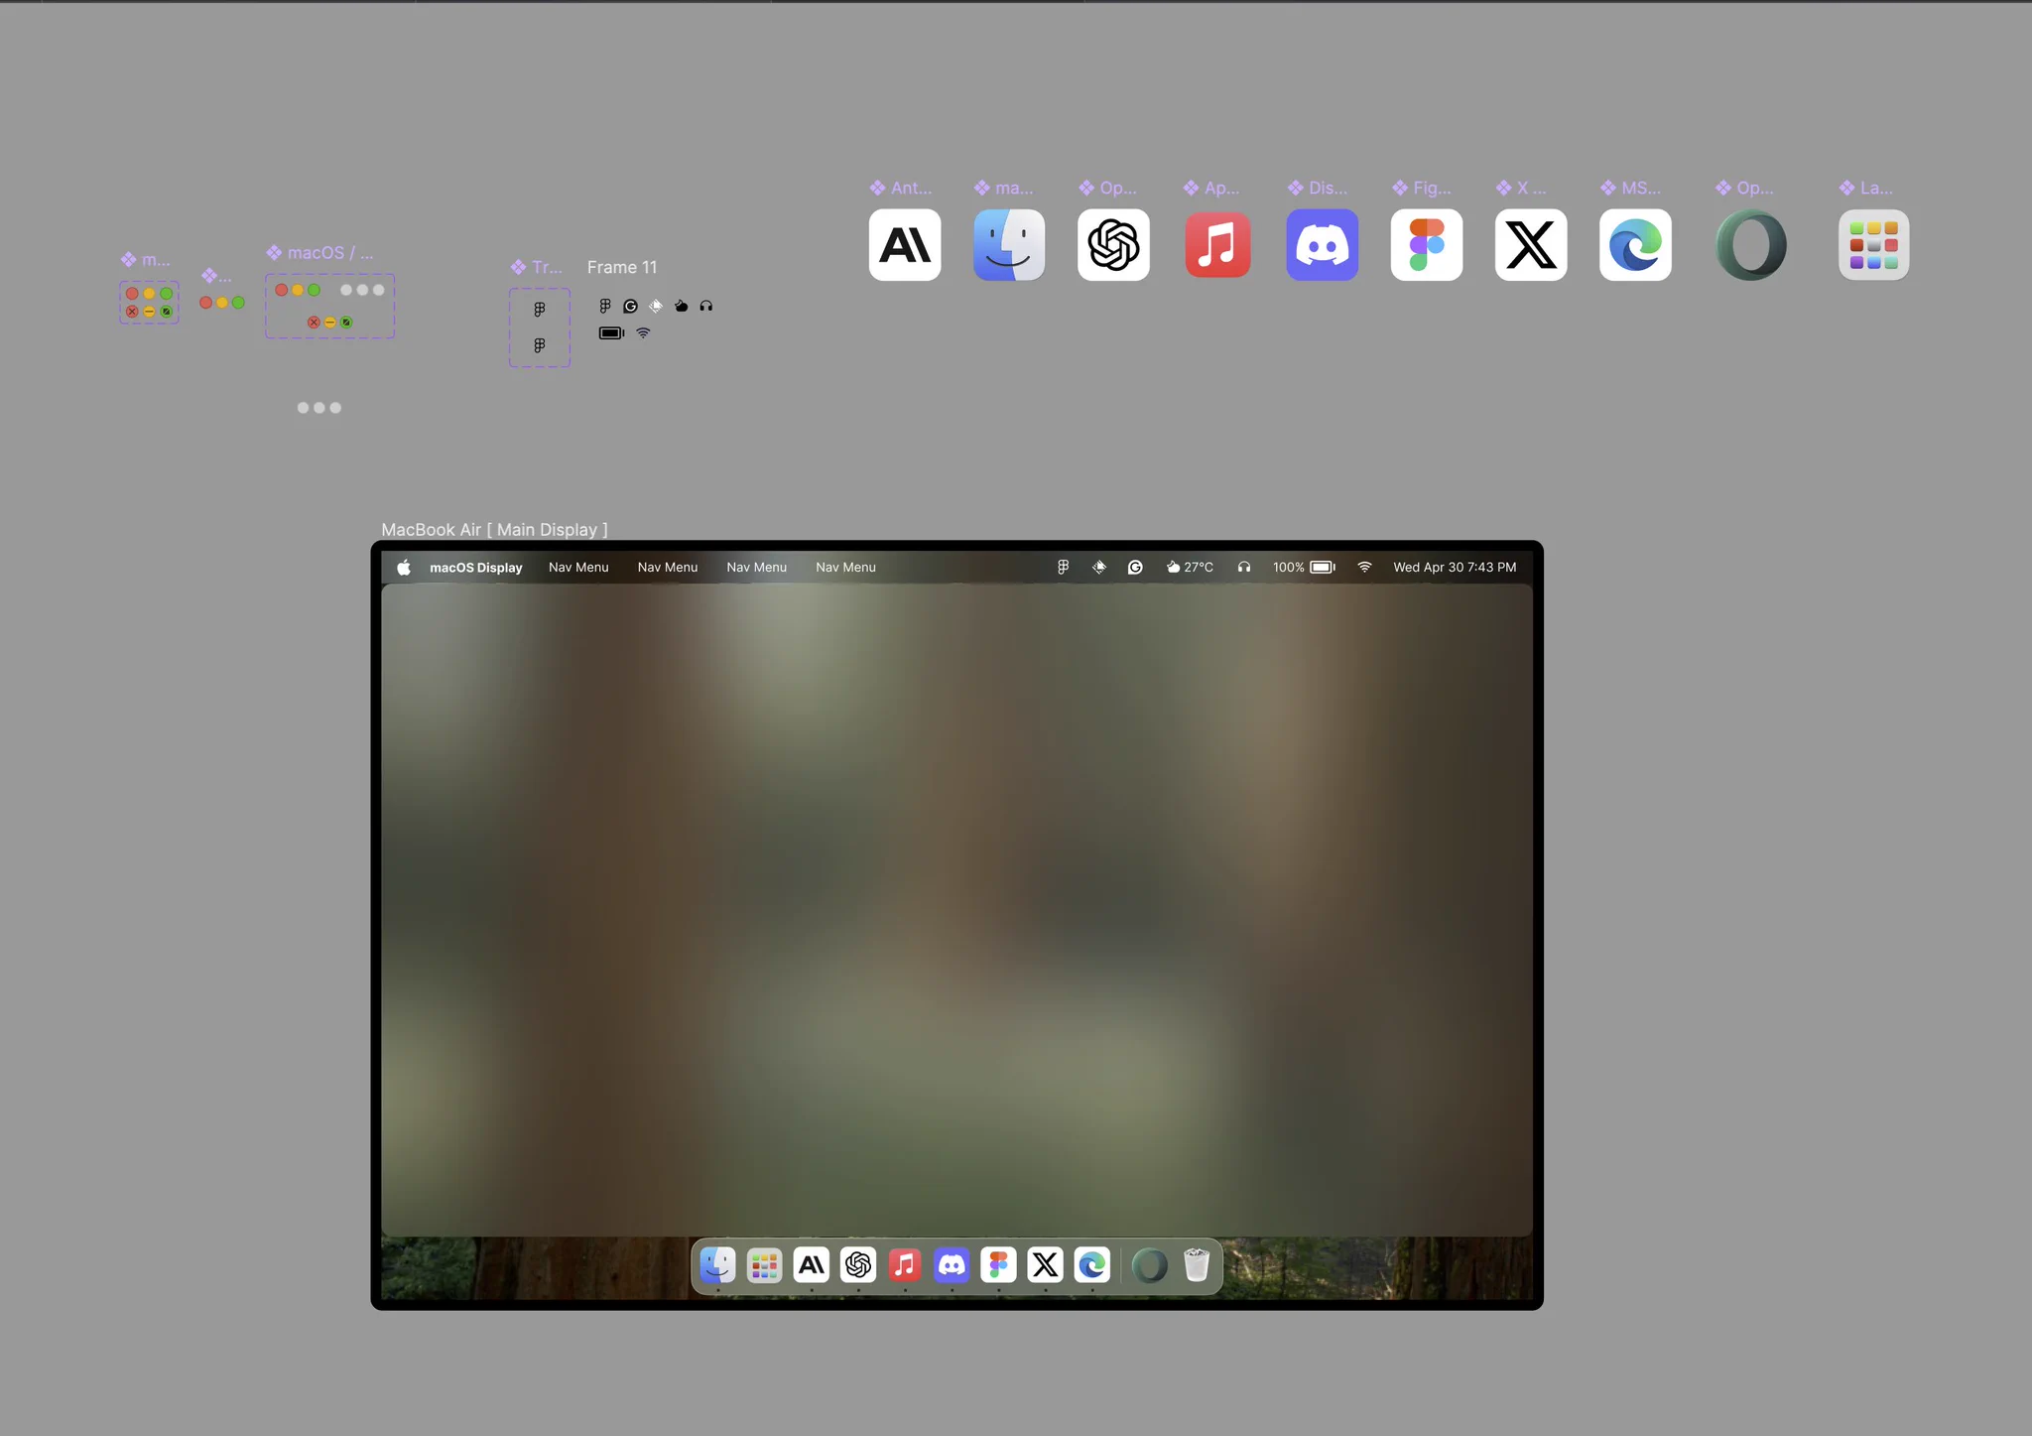
Task: Click the Wed Apr 30 7:43 PM clock
Action: pyautogui.click(x=1455, y=568)
